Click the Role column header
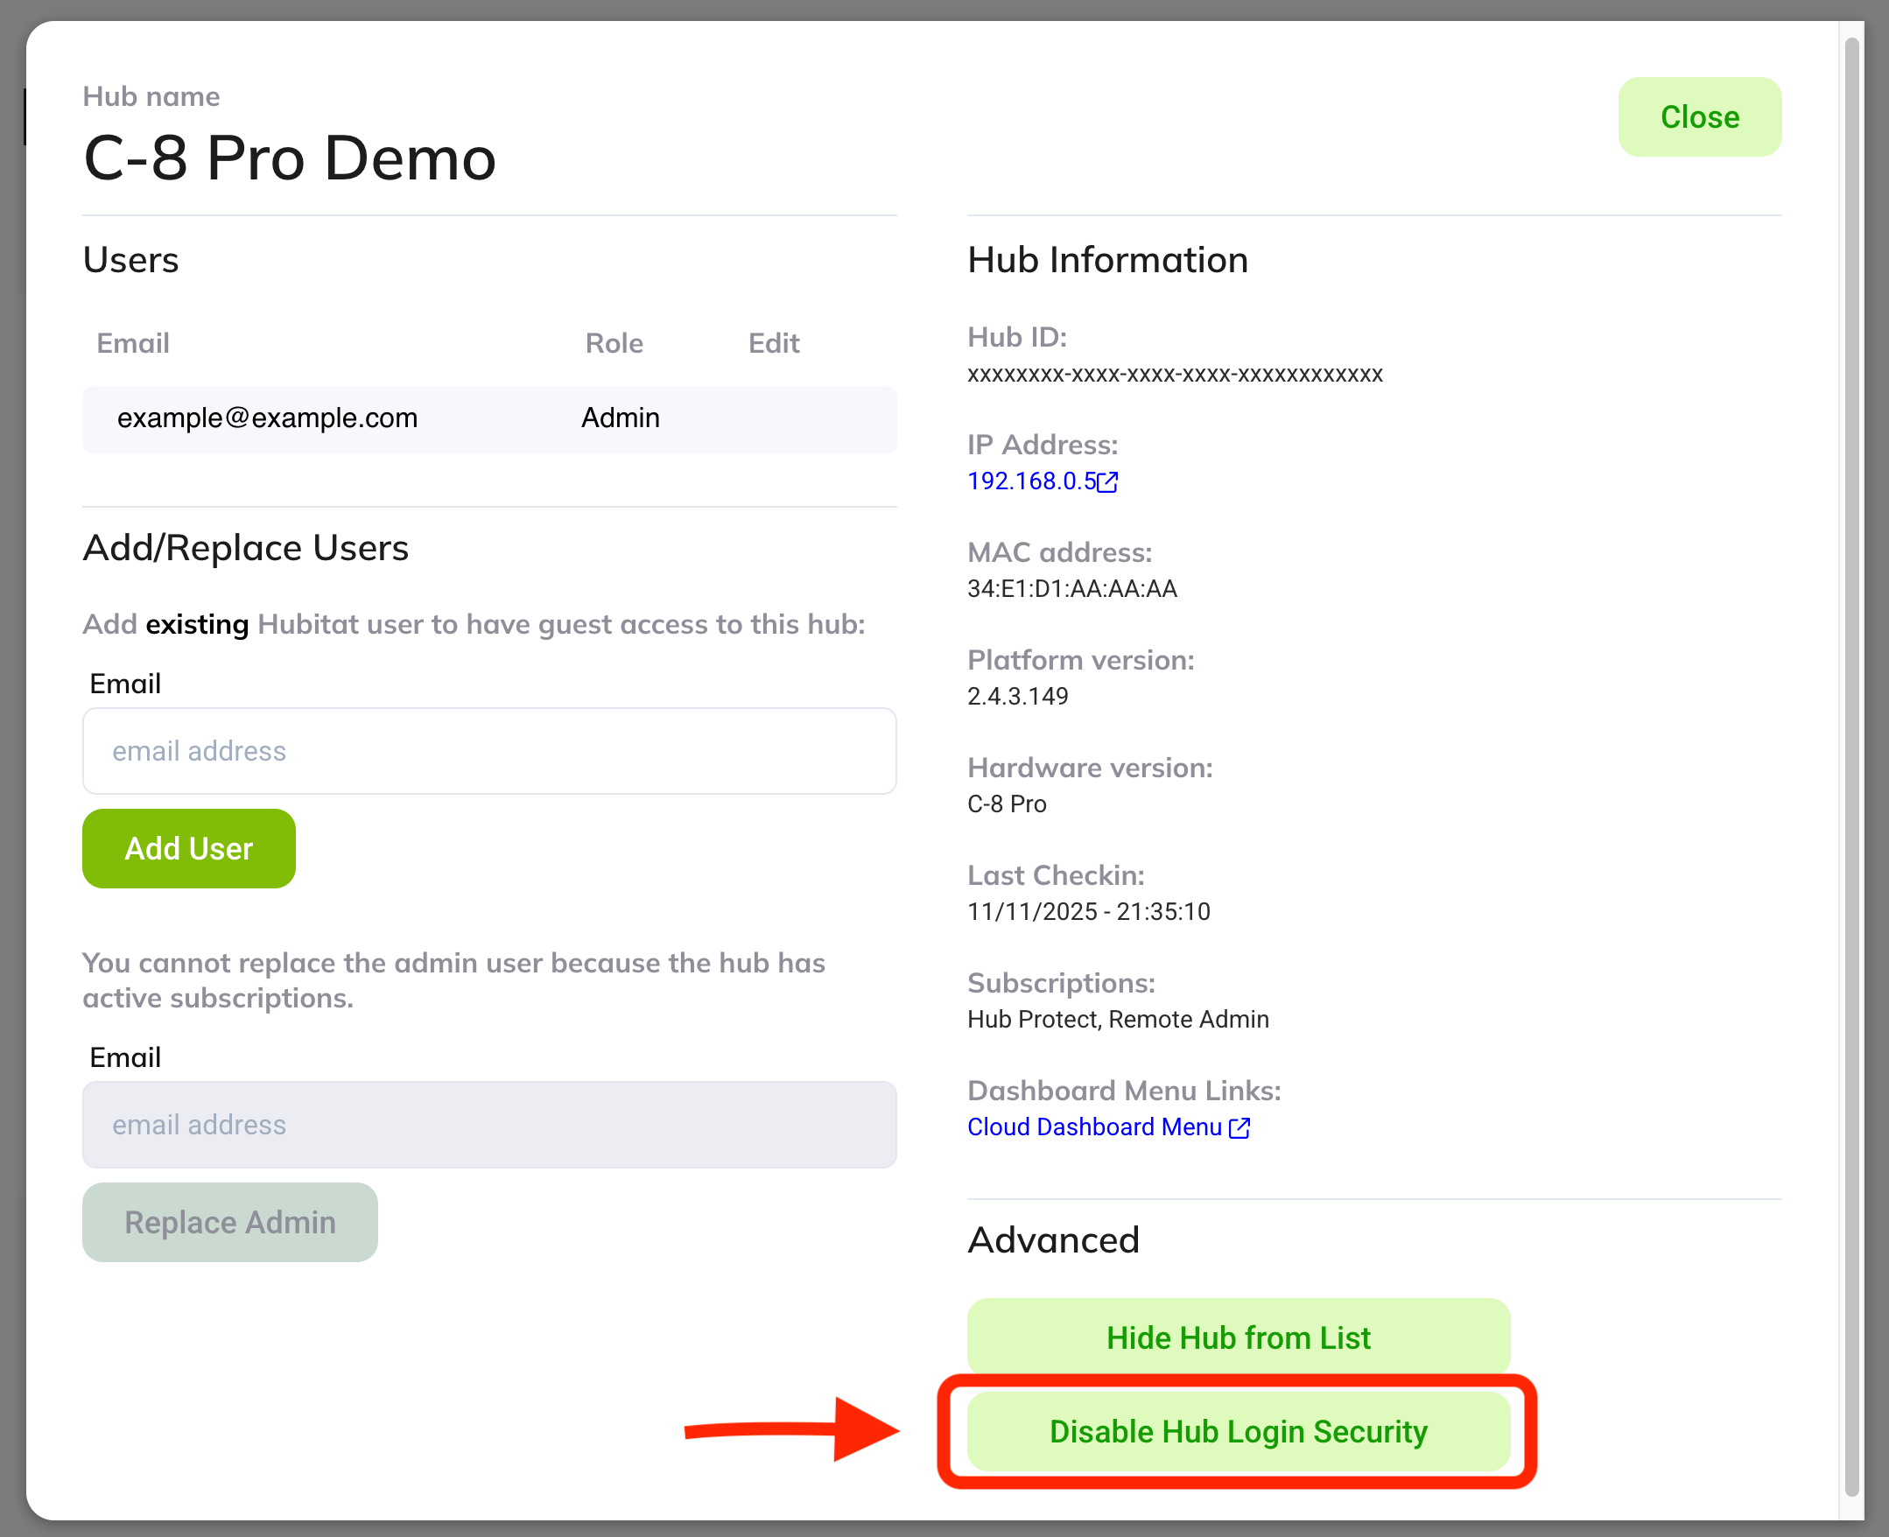1889x1537 pixels. [x=614, y=342]
